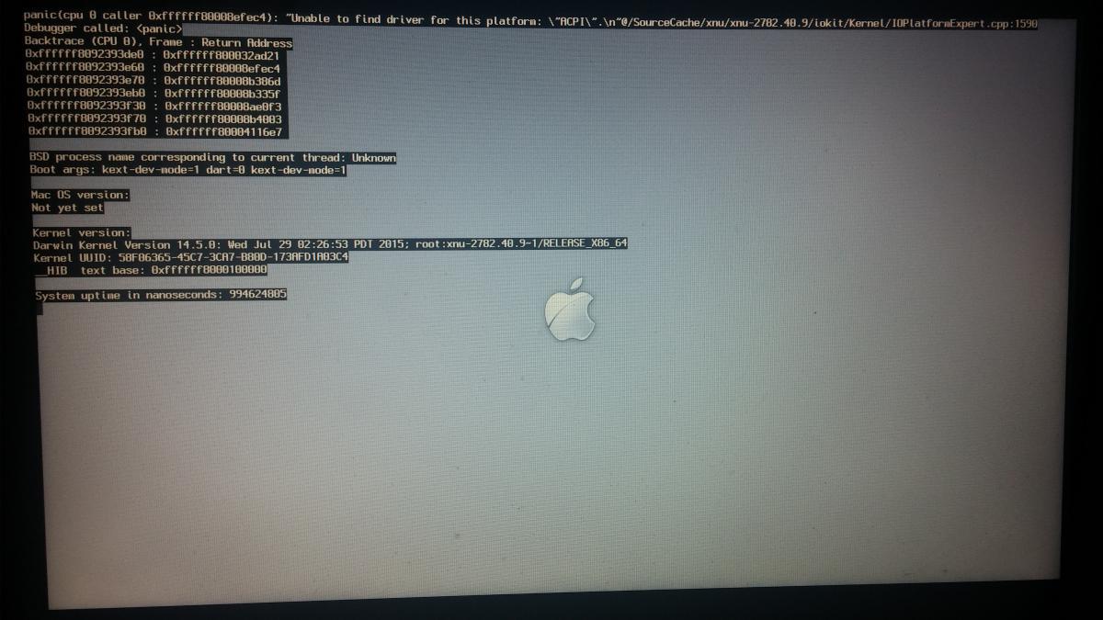
Task: Click the "Not yet set" text
Action: [67, 209]
